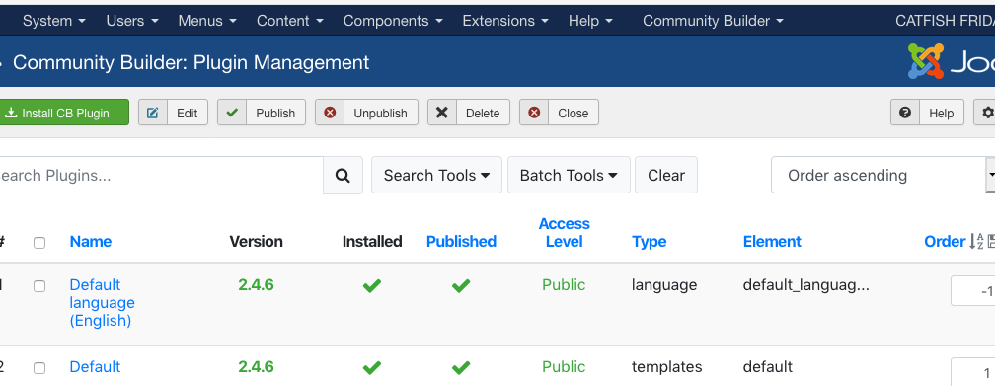
Task: Sort by Published column header
Action: click(461, 241)
